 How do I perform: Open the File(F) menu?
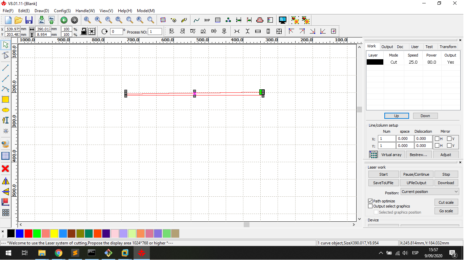[8, 11]
